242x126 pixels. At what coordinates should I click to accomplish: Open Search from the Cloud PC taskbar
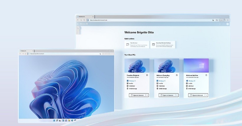click(57, 120)
